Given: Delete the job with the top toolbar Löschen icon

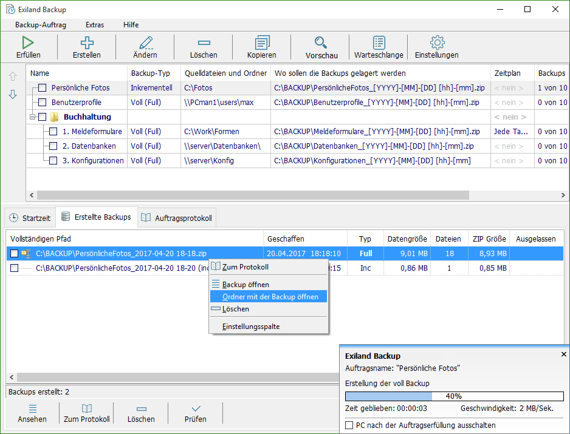Looking at the screenshot, I should point(204,43).
